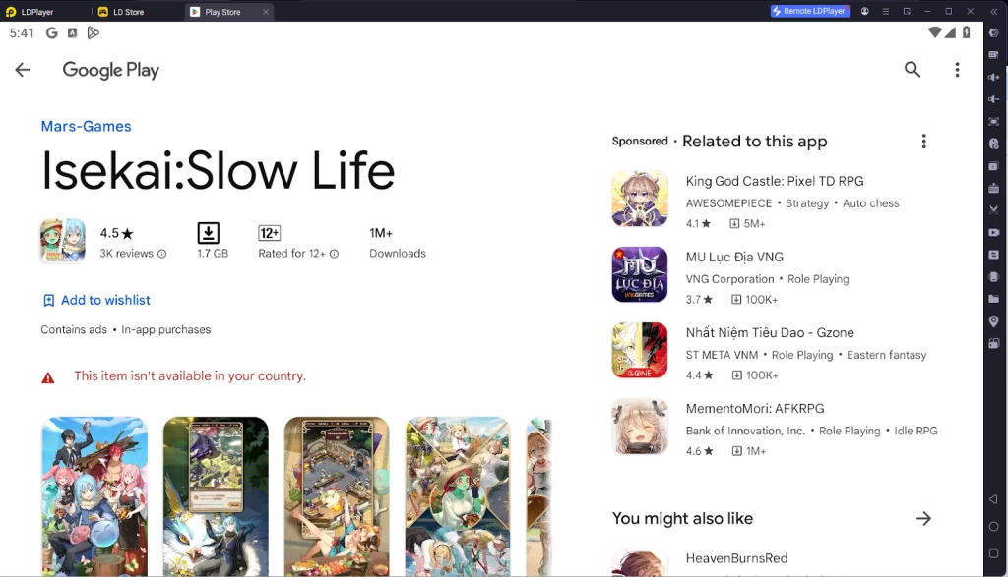View third screenshot showing tavern interior
Viewport: 1008px width, 577px height.
337,496
